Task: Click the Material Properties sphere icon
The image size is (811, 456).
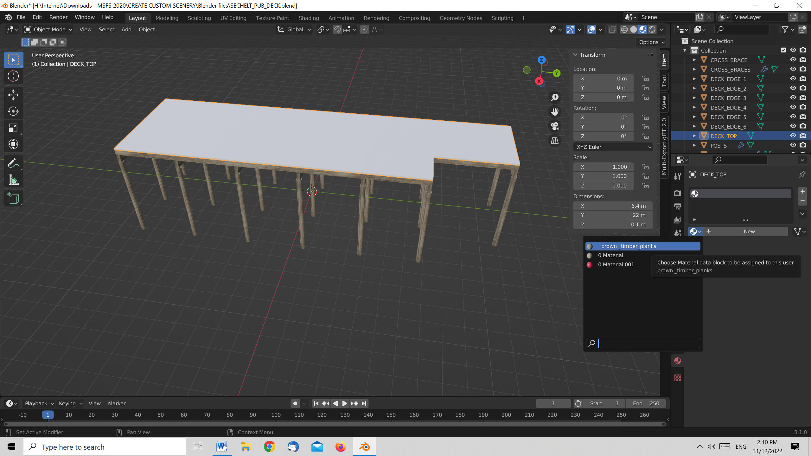Action: pos(677,361)
